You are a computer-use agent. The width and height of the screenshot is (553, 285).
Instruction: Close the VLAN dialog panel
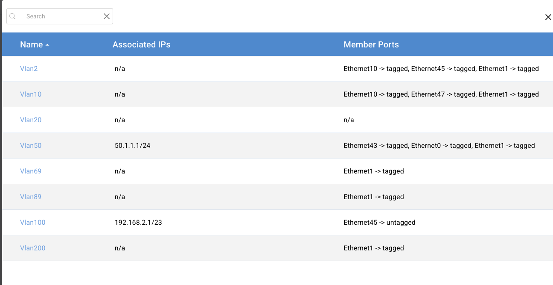click(548, 17)
